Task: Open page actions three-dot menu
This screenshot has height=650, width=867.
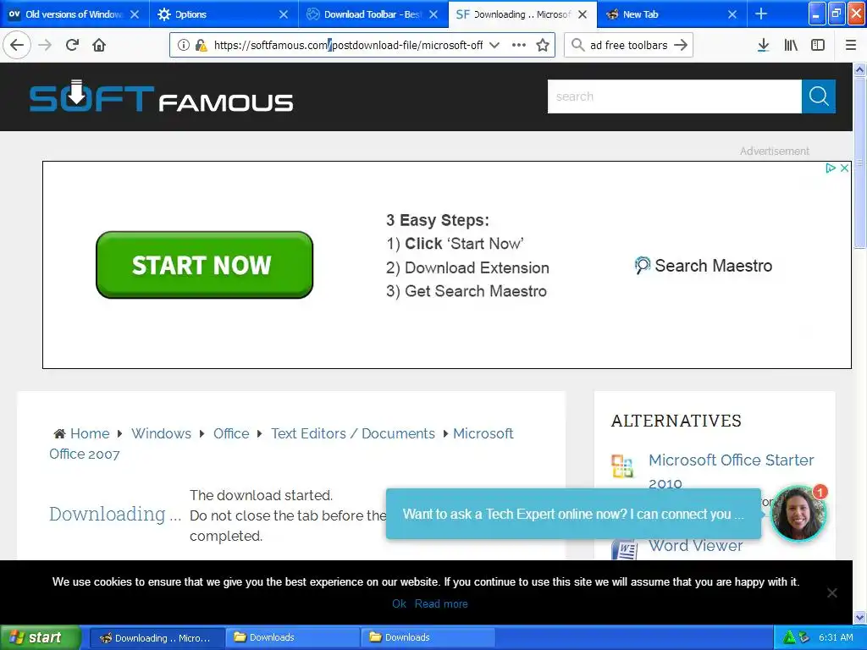Action: coord(519,45)
